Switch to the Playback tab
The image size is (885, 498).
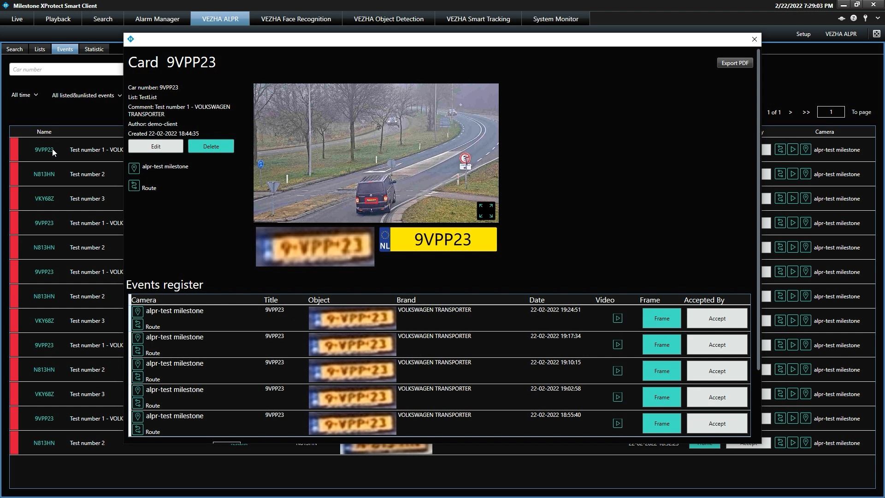(x=58, y=19)
